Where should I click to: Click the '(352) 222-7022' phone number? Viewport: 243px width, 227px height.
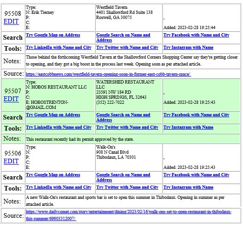pyautogui.click(x=110, y=102)
